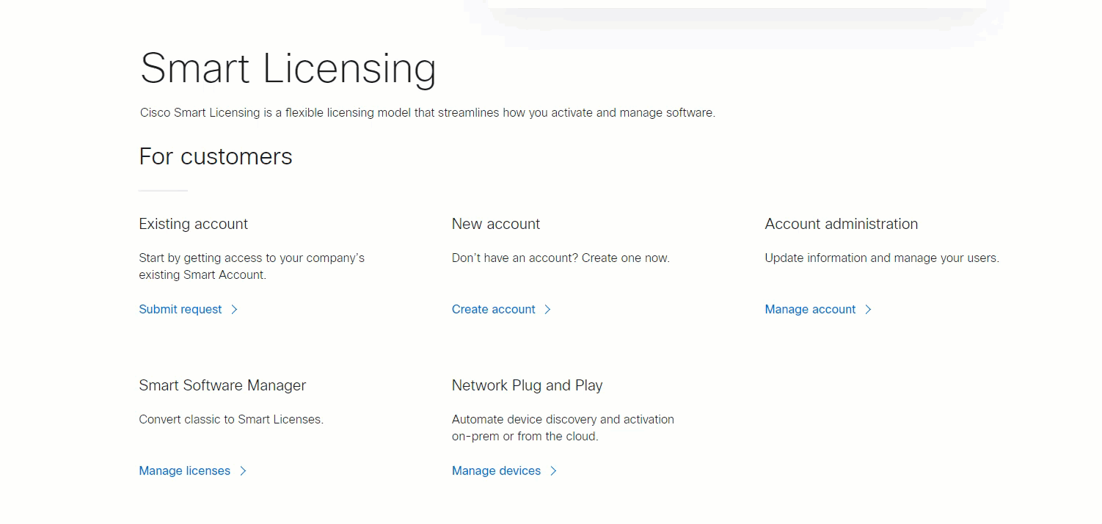The width and height of the screenshot is (1102, 524).
Task: Click the chevron arrow beside Submit request
Action: (x=235, y=310)
